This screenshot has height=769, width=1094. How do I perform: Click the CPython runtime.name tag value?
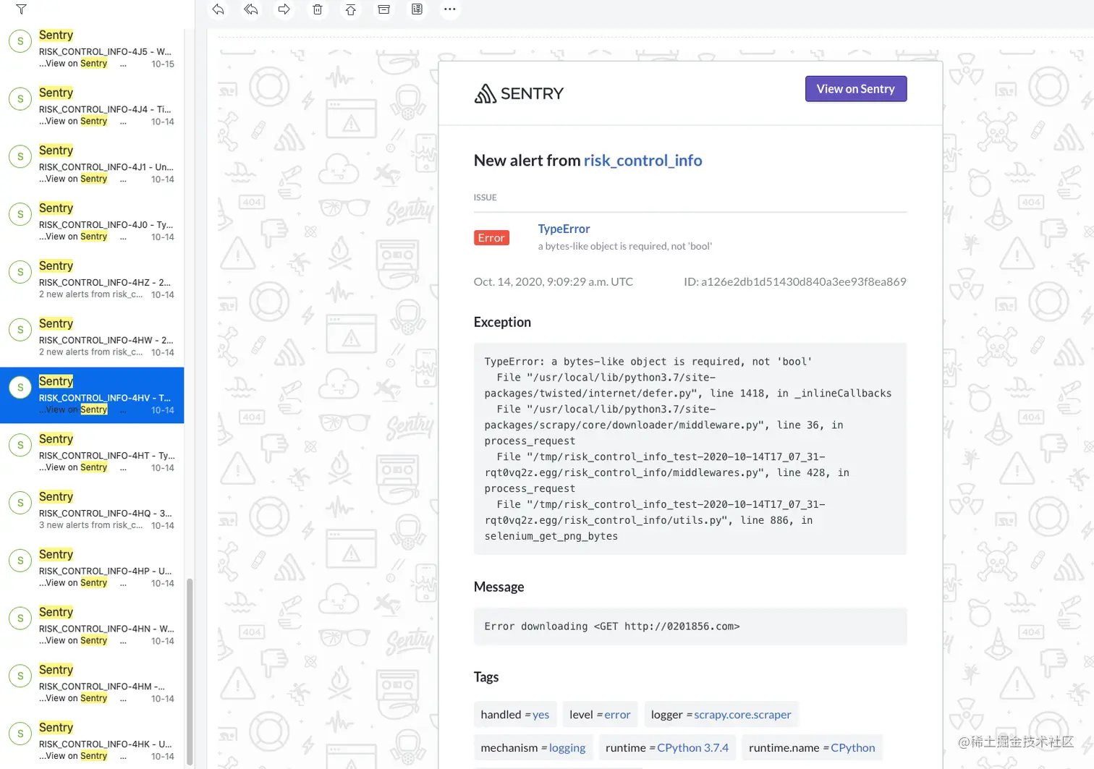pos(853,748)
